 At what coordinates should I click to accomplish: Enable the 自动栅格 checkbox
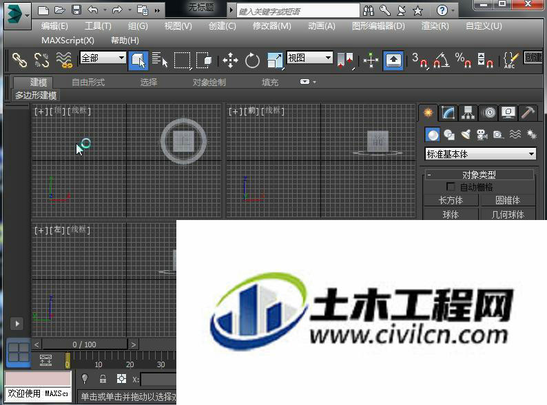pyautogui.click(x=451, y=186)
